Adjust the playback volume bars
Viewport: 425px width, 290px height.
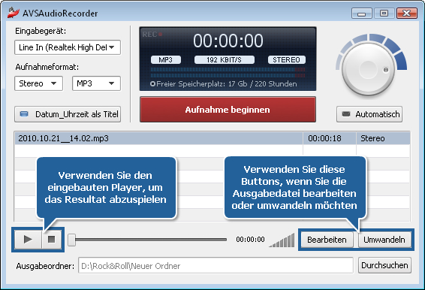click(x=282, y=240)
